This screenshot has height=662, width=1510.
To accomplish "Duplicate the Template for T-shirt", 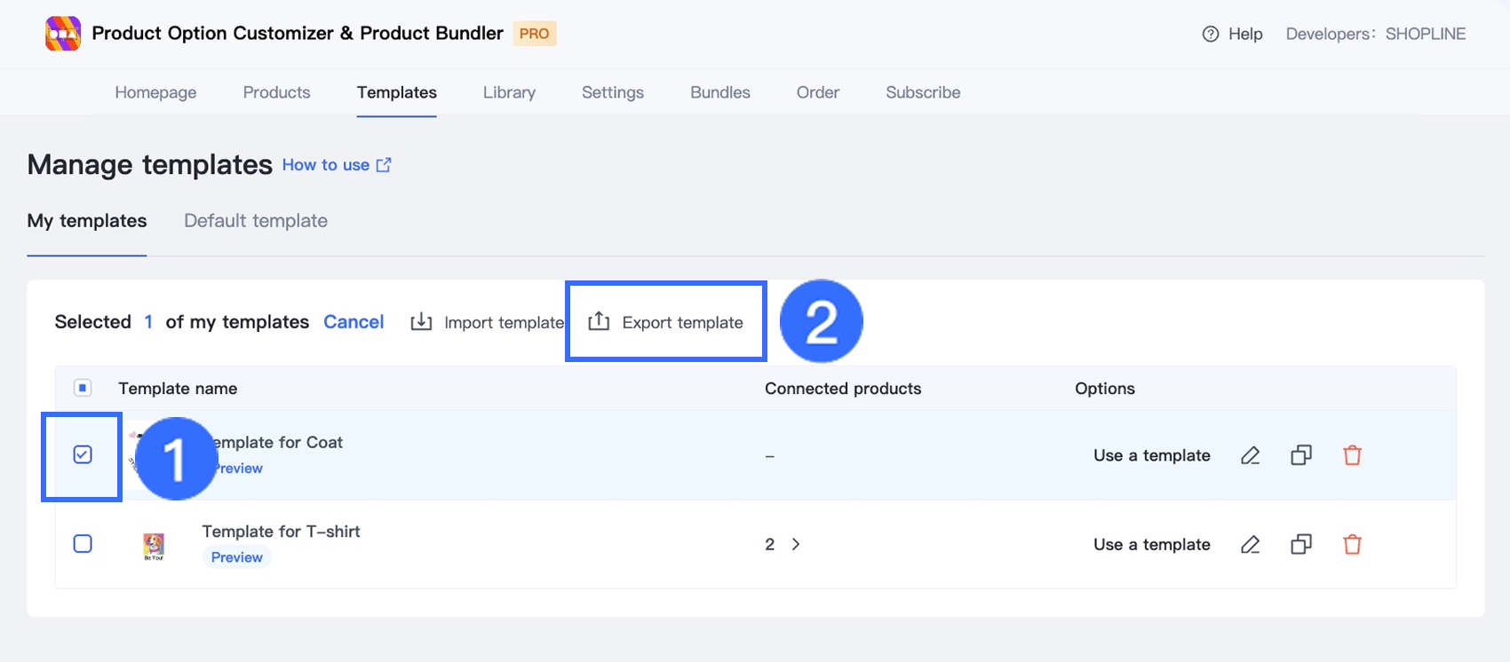I will (1301, 544).
